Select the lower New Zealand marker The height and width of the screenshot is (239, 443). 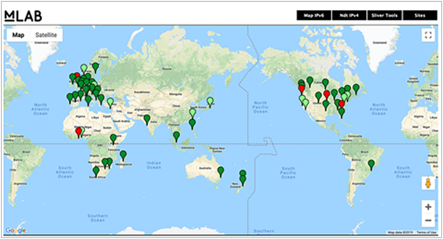(x=242, y=180)
